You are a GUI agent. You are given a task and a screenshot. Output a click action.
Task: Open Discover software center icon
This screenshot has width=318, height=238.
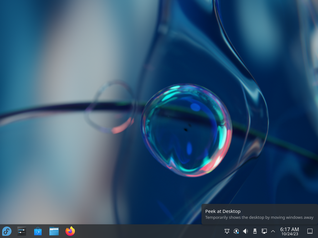38,231
